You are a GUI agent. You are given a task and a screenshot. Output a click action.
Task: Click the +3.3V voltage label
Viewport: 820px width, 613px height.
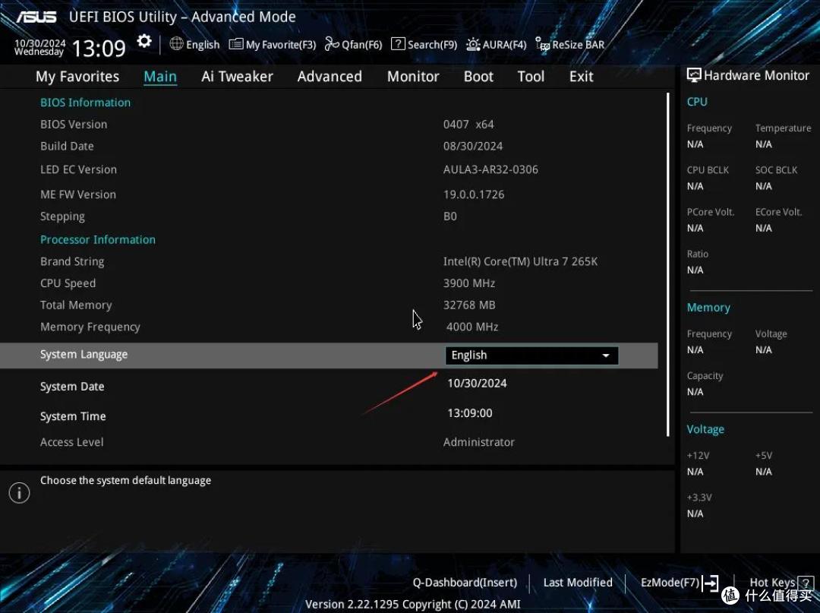tap(699, 498)
